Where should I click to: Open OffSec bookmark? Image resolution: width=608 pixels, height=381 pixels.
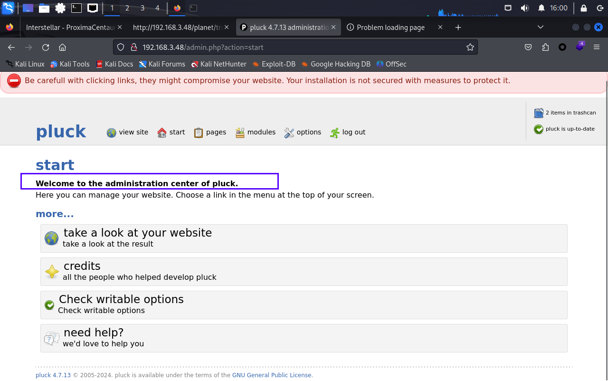coord(391,64)
